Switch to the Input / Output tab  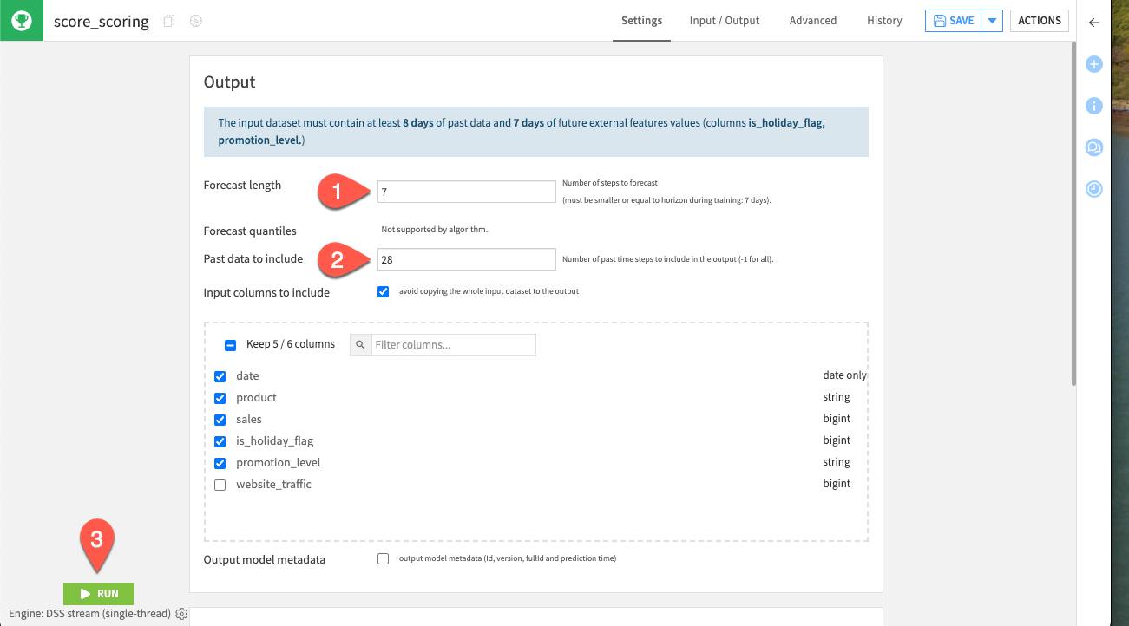[x=724, y=20]
